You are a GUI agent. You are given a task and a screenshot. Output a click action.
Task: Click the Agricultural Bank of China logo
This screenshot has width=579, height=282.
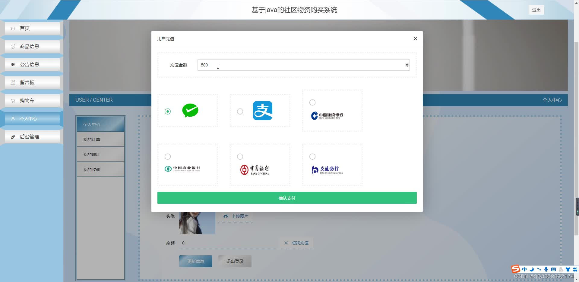pos(182,169)
